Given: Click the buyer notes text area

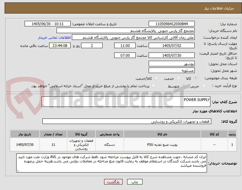Looking at the screenshot, I should pos(111,163).
